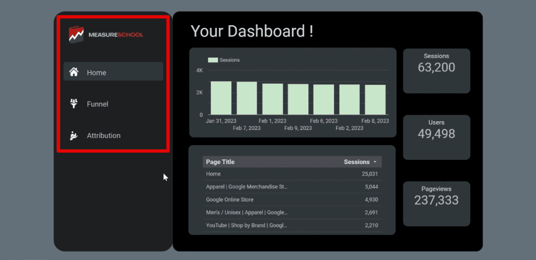This screenshot has height=260, width=536.
Task: Click the Users 49,498 scorecard
Action: pyautogui.click(x=437, y=137)
